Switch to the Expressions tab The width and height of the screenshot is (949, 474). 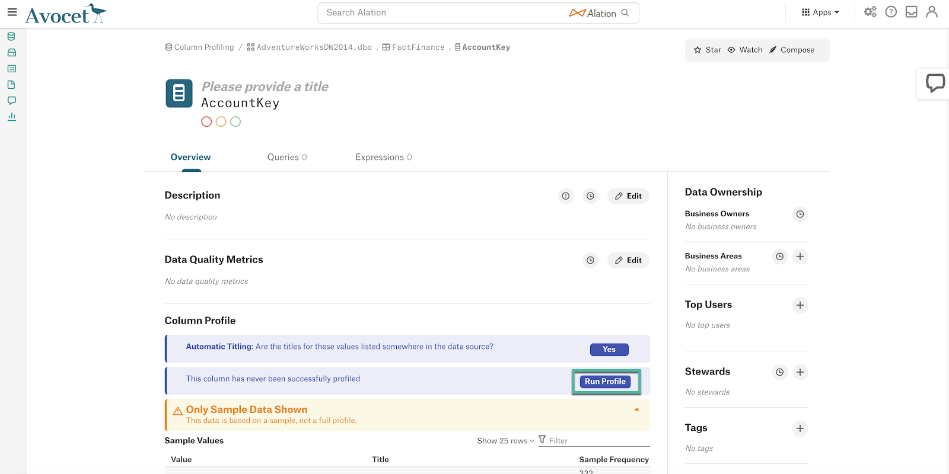(384, 157)
